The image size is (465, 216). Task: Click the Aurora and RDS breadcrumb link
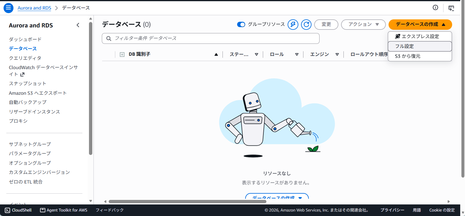click(x=34, y=8)
